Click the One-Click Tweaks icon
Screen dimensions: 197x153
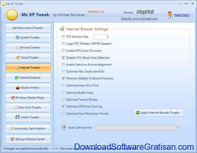pos(16,107)
